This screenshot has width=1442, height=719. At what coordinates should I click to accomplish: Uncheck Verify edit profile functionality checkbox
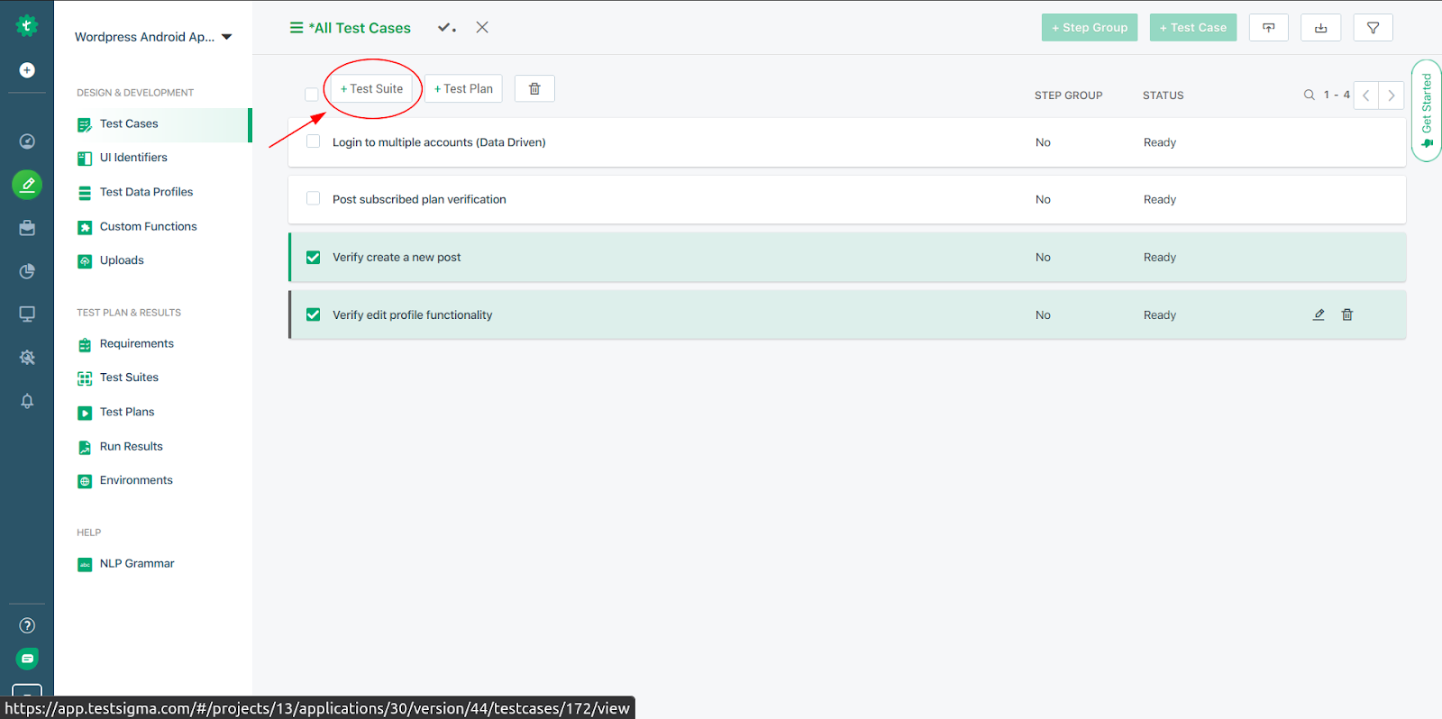[x=313, y=314]
